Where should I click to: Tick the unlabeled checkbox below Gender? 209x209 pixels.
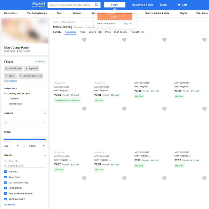(x=5, y=122)
